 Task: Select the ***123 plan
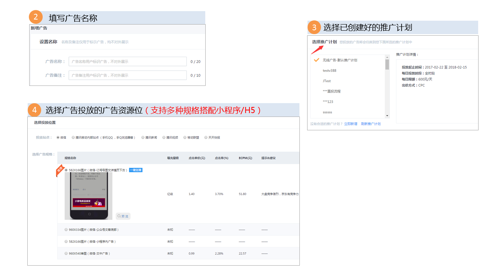coord(328,102)
